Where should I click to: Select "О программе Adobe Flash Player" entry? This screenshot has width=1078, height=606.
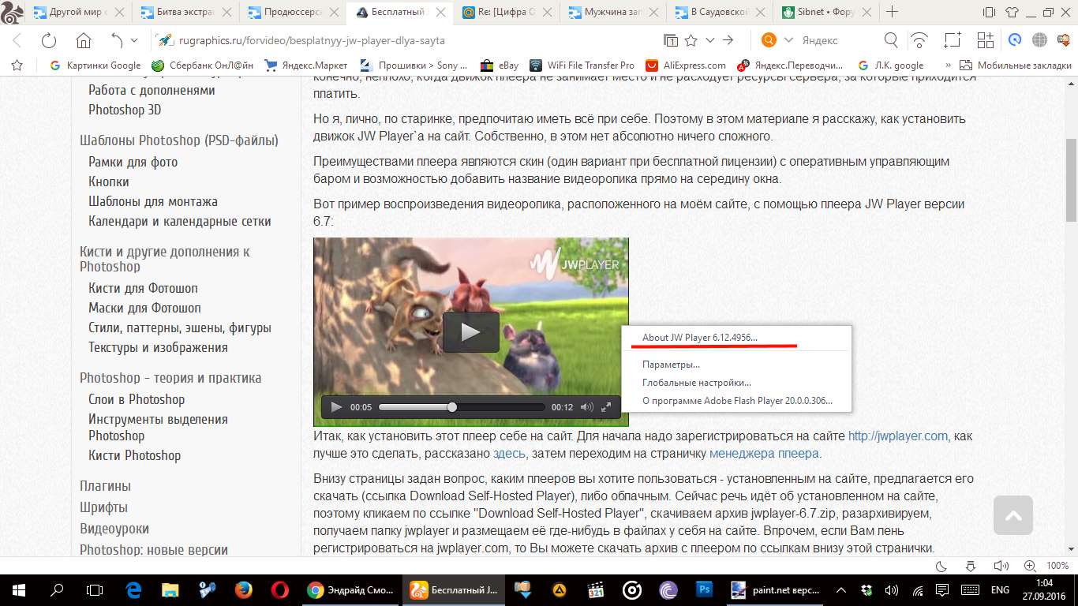pos(737,401)
